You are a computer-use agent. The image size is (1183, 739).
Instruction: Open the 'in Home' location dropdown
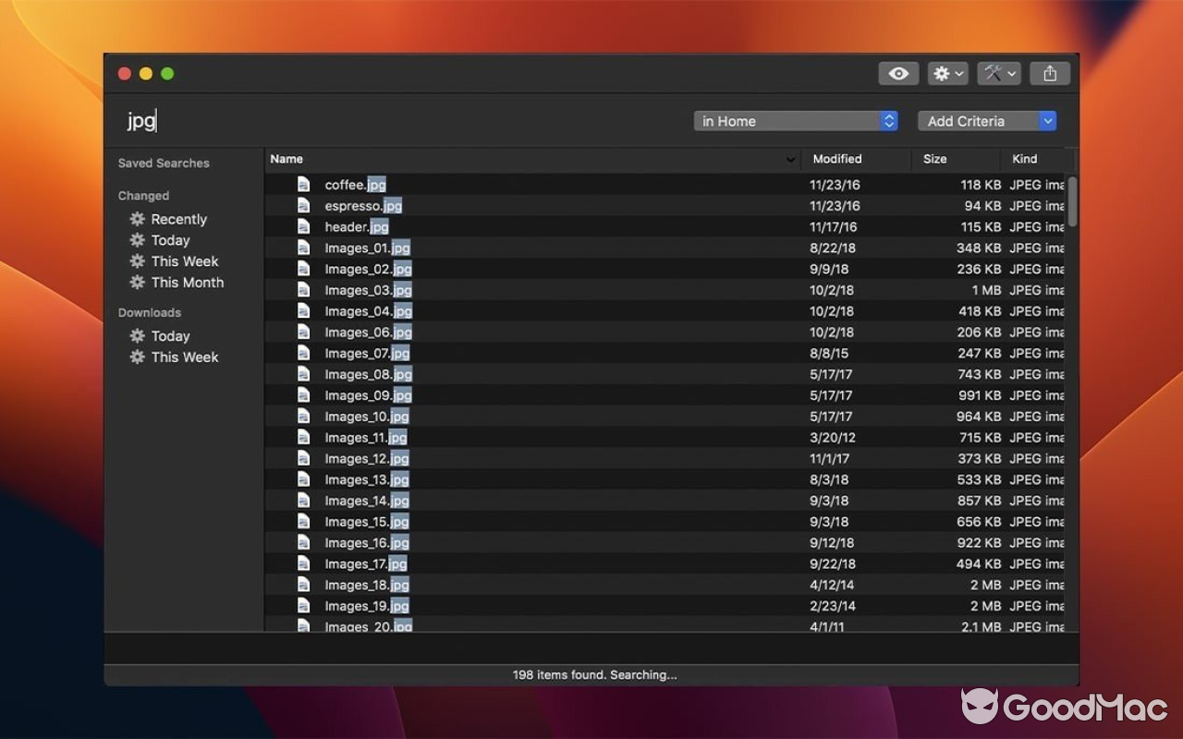[x=795, y=120]
